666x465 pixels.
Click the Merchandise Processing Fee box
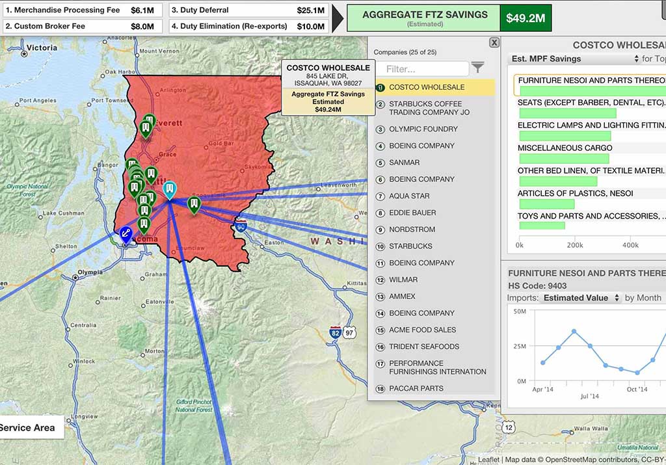(x=83, y=10)
